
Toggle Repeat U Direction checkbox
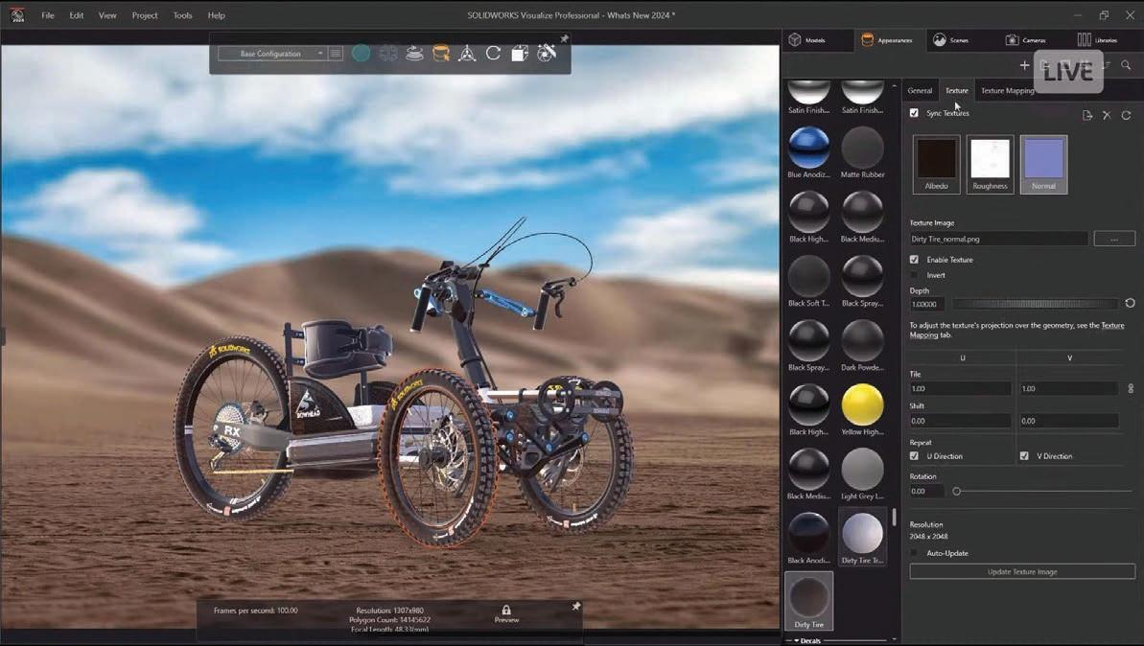click(x=914, y=455)
